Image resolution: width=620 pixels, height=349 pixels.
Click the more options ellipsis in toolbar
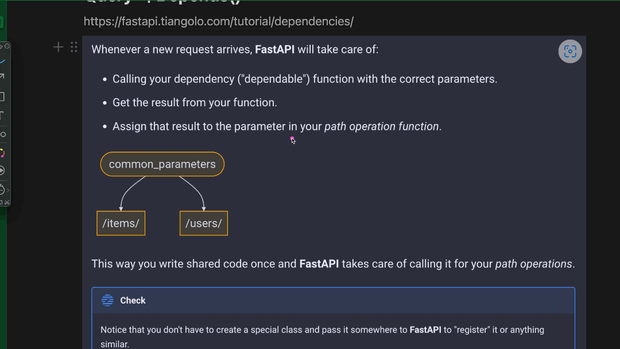coord(7,46)
